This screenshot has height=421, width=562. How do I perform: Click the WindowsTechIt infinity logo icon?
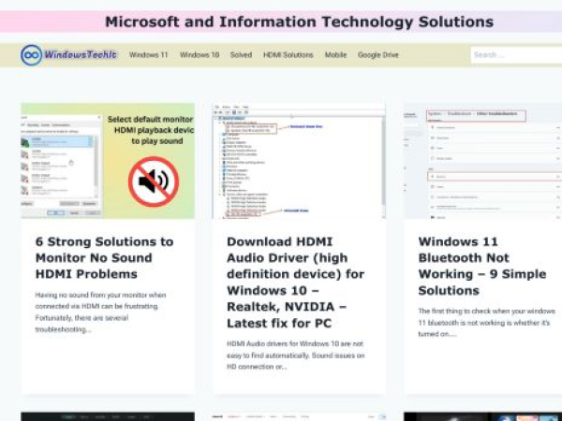click(x=32, y=55)
